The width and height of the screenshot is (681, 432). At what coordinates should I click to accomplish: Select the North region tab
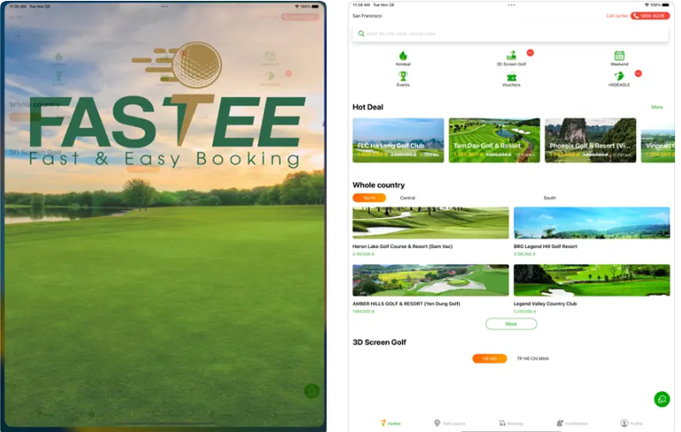point(369,198)
